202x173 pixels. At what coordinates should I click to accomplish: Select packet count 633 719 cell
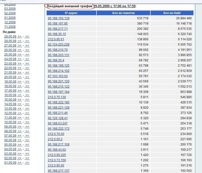pos(123,18)
